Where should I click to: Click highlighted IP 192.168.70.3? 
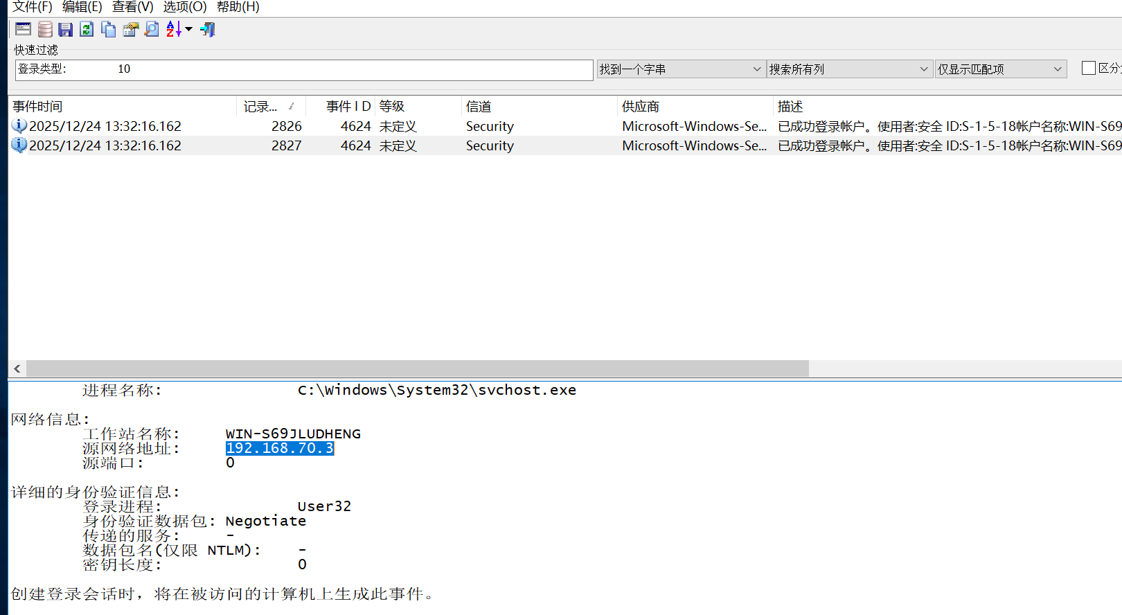280,448
